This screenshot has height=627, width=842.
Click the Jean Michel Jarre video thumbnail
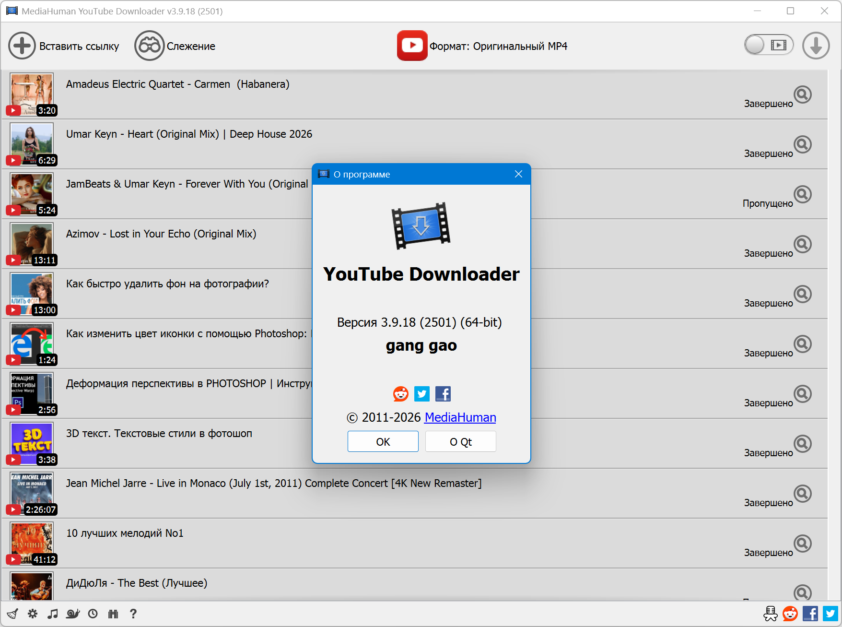tap(32, 493)
